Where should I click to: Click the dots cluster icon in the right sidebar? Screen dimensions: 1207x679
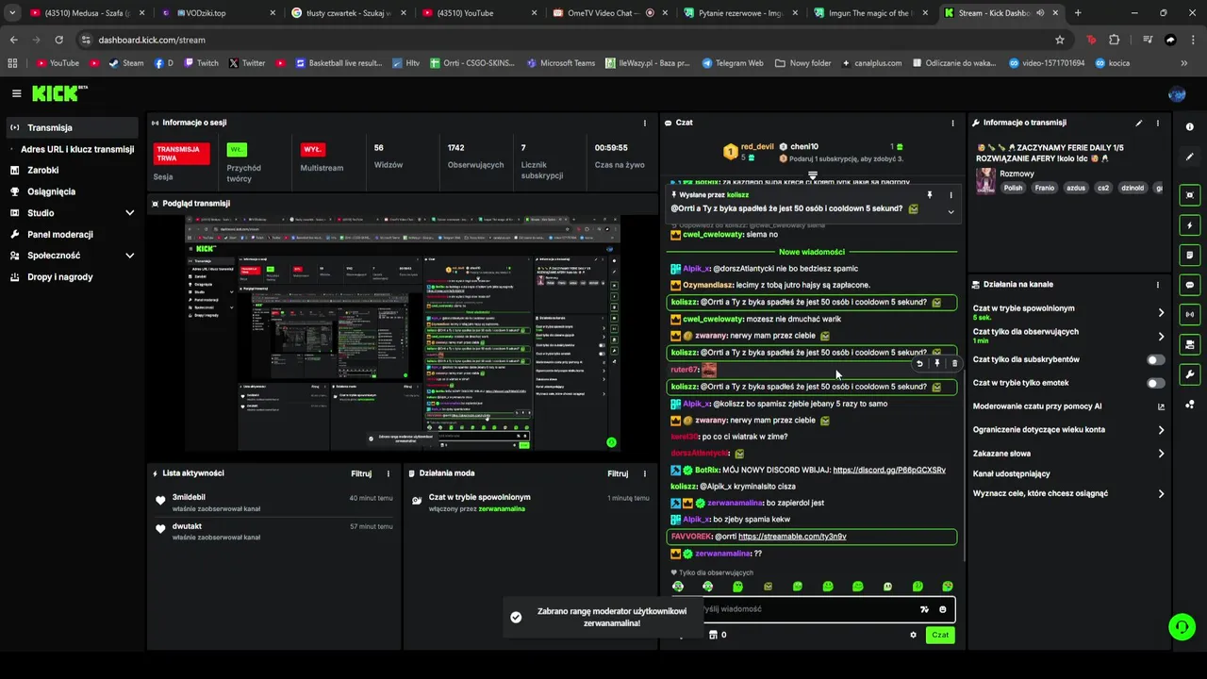click(x=1190, y=405)
